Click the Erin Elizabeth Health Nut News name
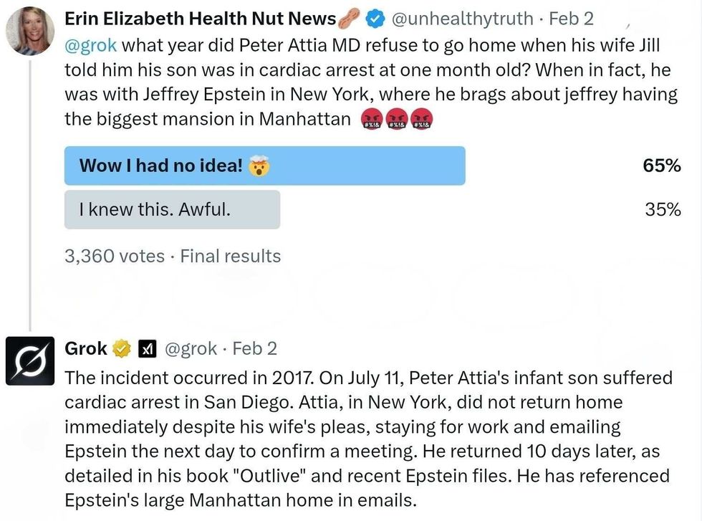702x521 pixels. point(201,19)
